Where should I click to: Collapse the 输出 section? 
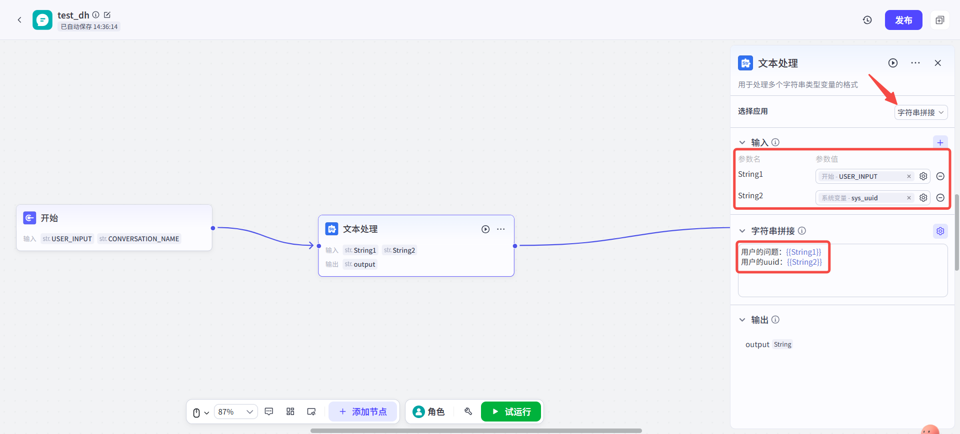click(x=742, y=320)
